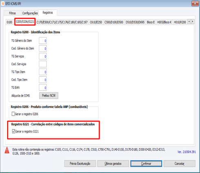This screenshot has height=173, width=200.
Task: Click the version text Ver. 210504.391
Action: click(187, 152)
